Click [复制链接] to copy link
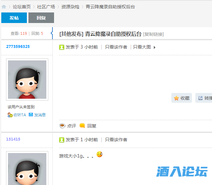This screenshot has width=212, height=185. pos(153,34)
